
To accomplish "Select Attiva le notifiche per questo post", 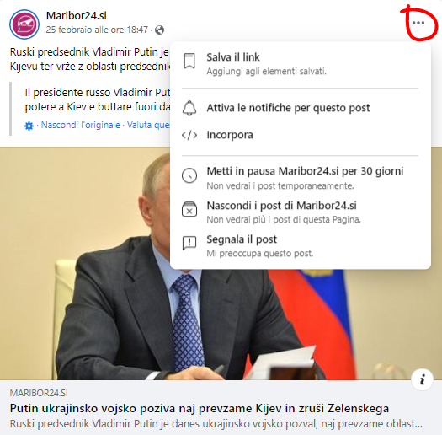I will tap(301, 108).
